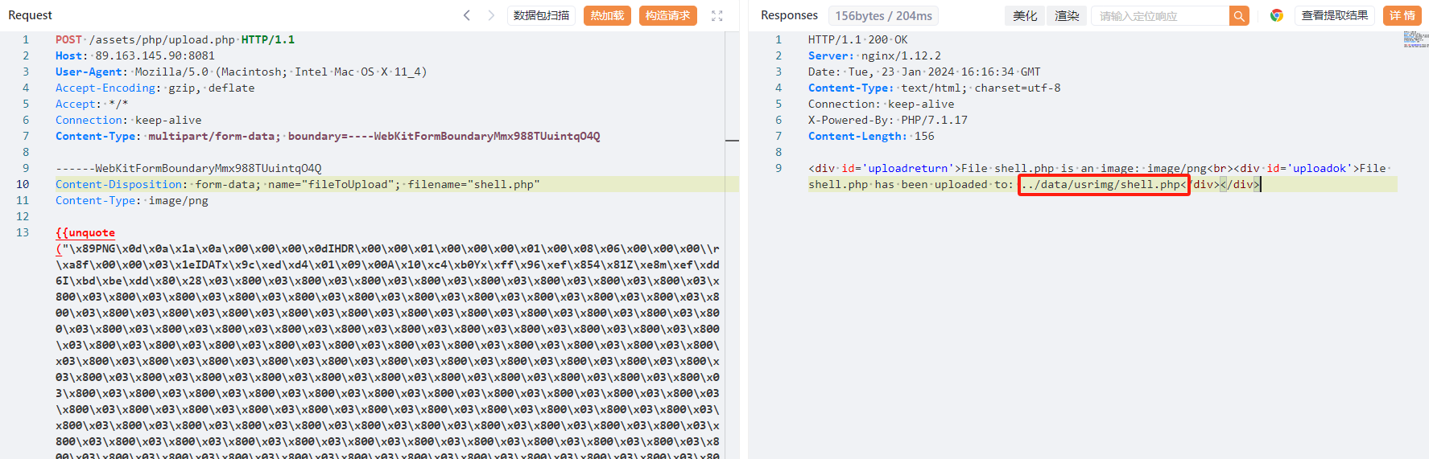
Task: Click the Host 89.163.145.90:8081 line
Action: click(x=135, y=55)
